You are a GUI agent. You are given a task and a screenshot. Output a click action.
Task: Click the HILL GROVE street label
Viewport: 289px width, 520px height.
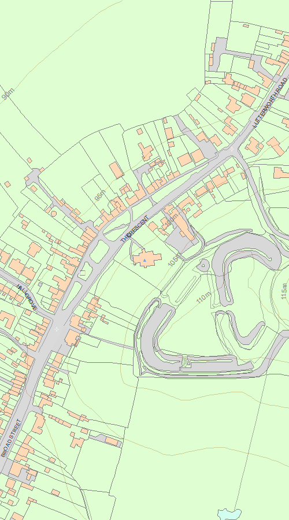[26, 297]
